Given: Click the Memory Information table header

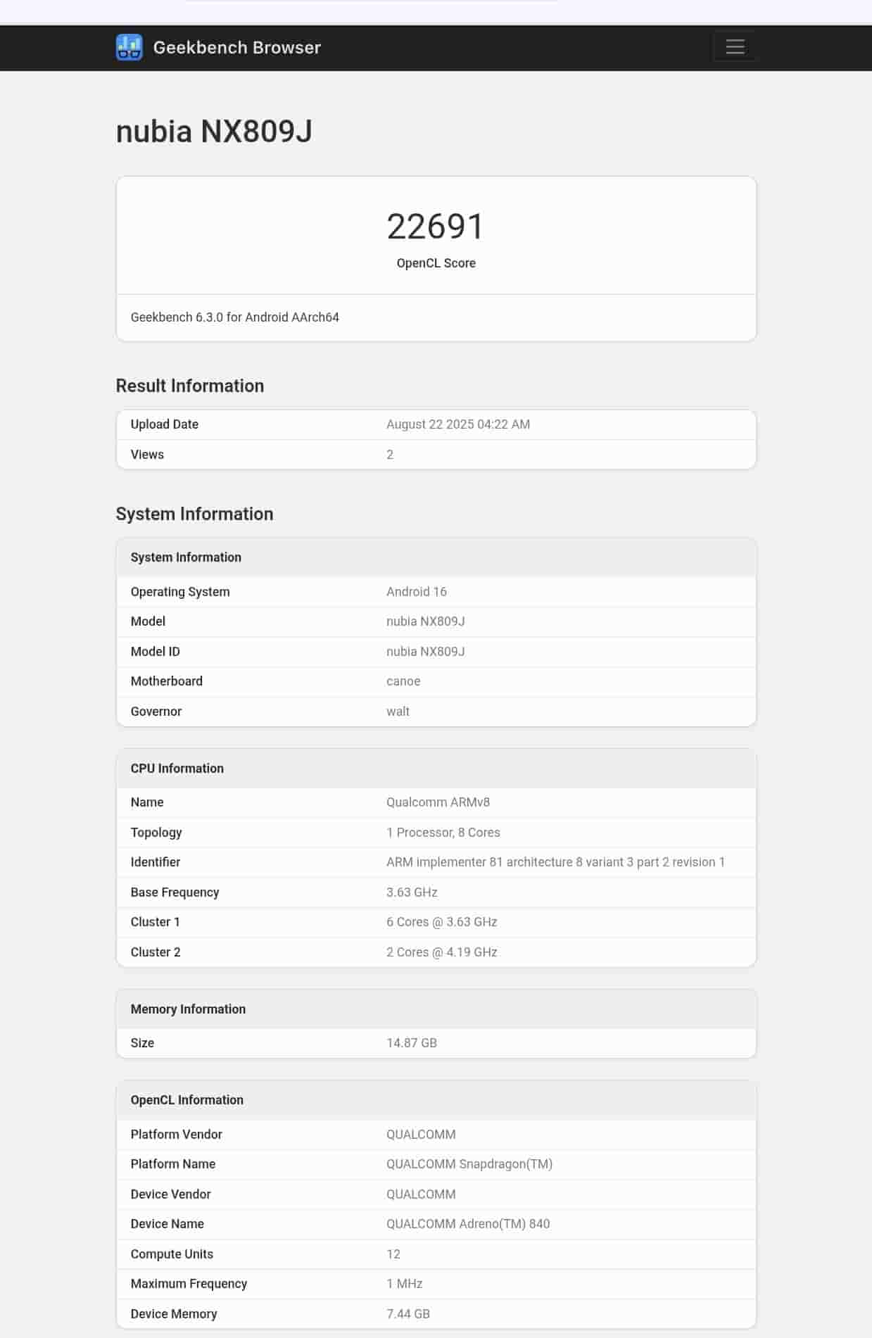Looking at the screenshot, I should [x=188, y=1009].
